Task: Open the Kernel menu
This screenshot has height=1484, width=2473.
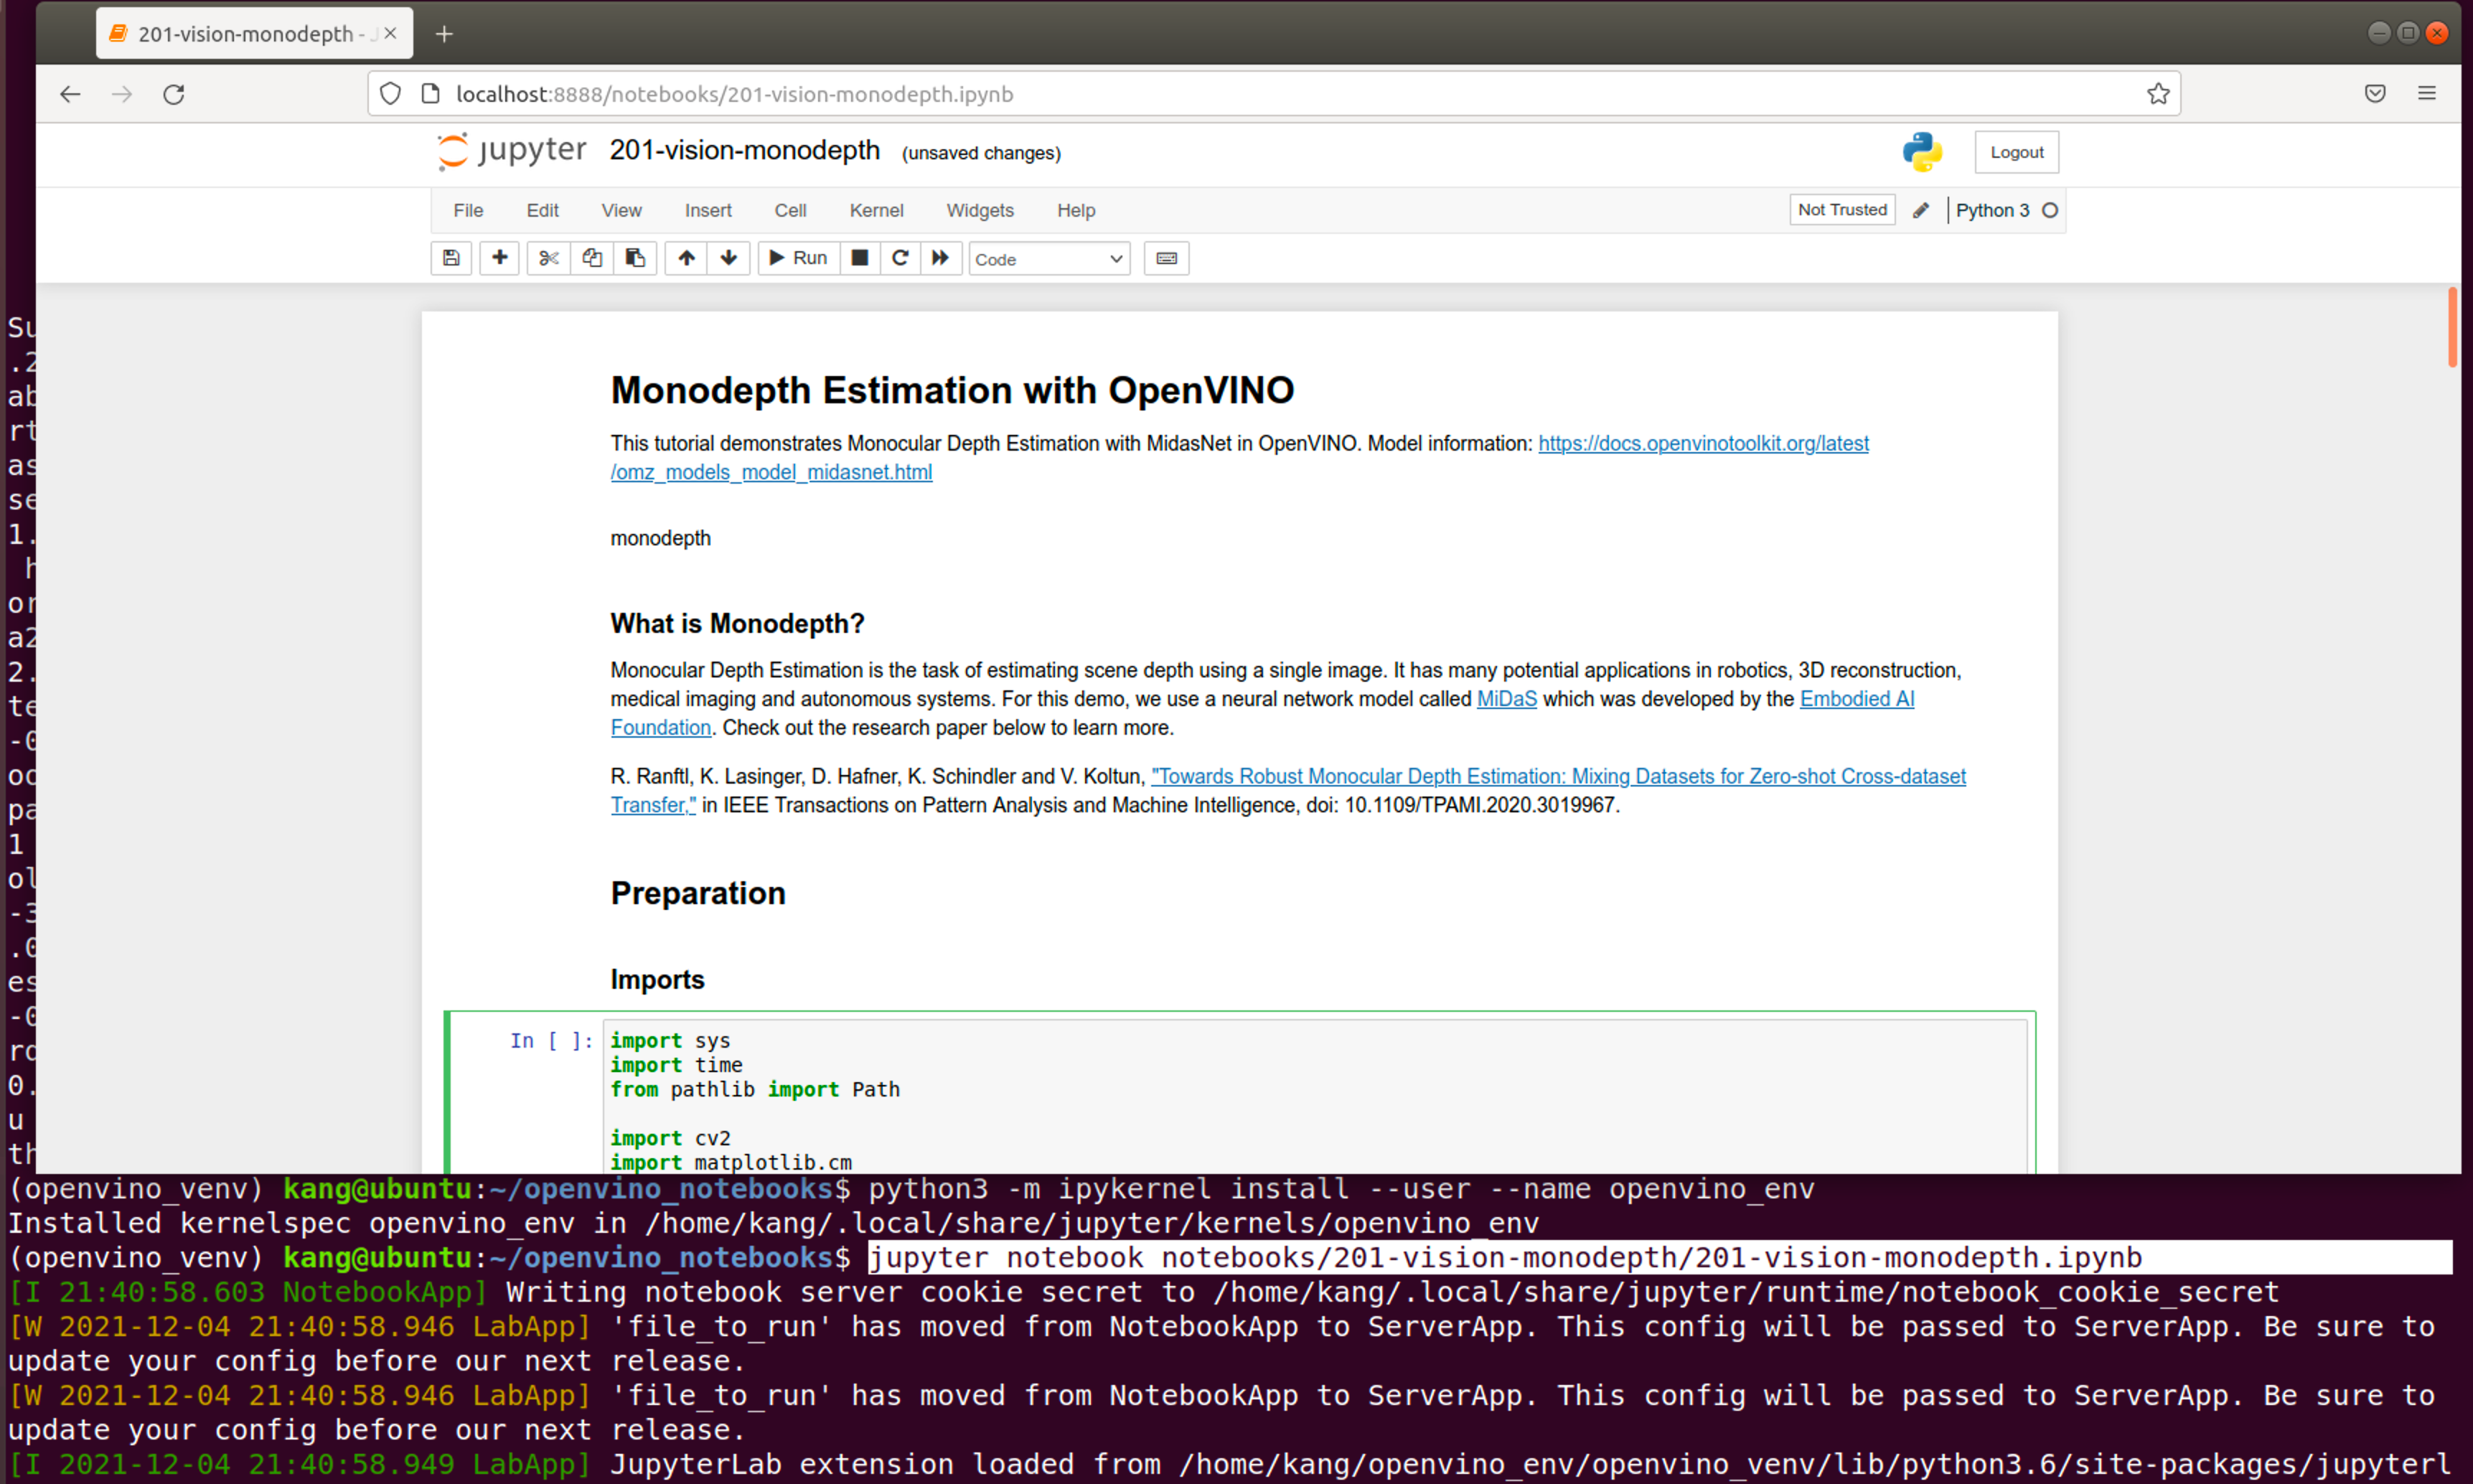Action: point(876,210)
